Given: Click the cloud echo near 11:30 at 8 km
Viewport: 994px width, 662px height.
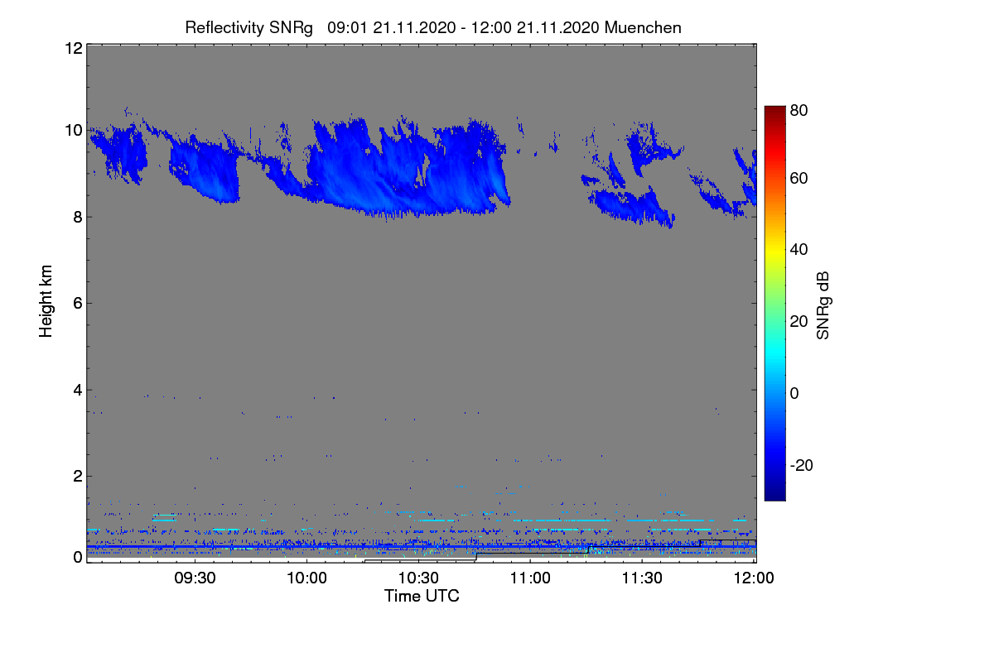Looking at the screenshot, I should tap(631, 207).
